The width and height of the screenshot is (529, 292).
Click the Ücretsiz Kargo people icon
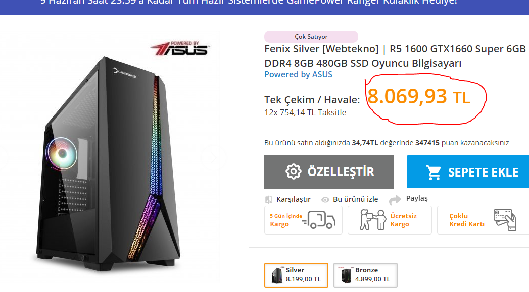[372, 220]
